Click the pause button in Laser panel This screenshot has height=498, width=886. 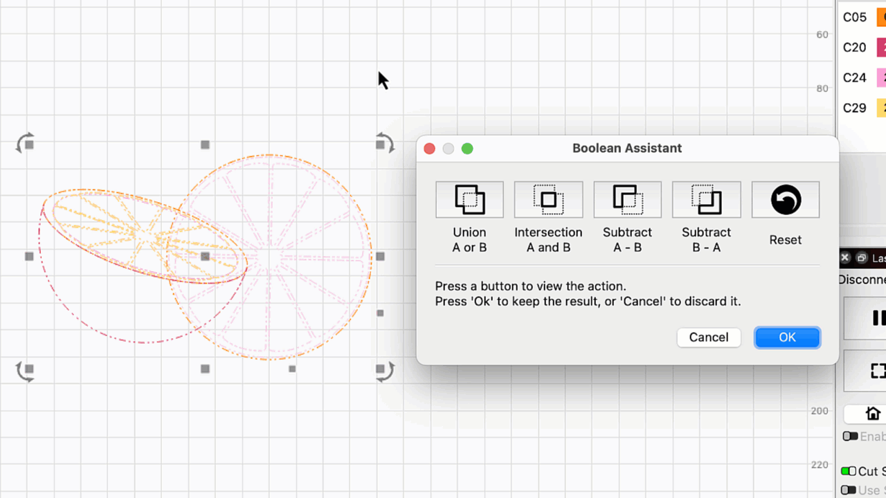click(877, 317)
